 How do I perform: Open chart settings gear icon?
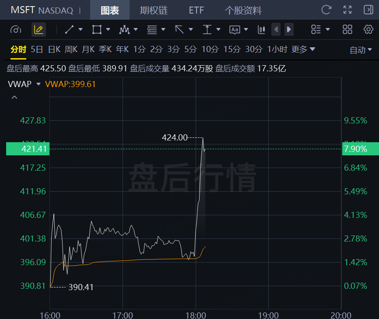(368, 29)
